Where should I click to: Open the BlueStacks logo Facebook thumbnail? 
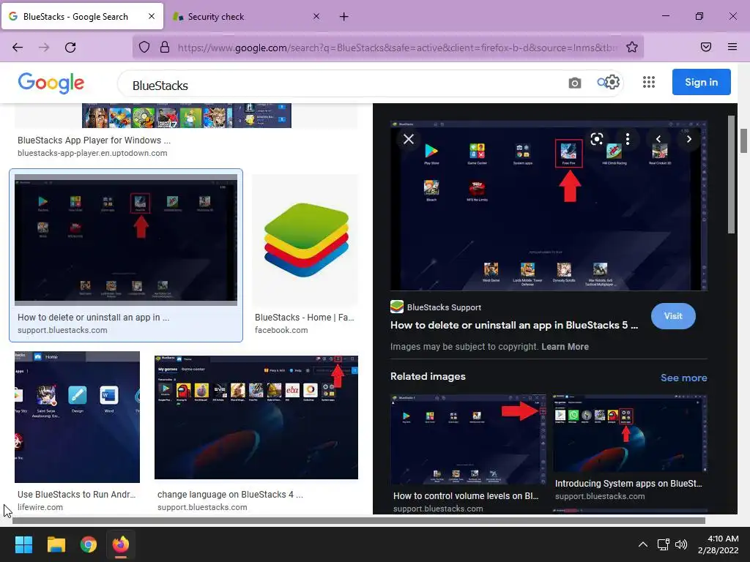pos(305,240)
